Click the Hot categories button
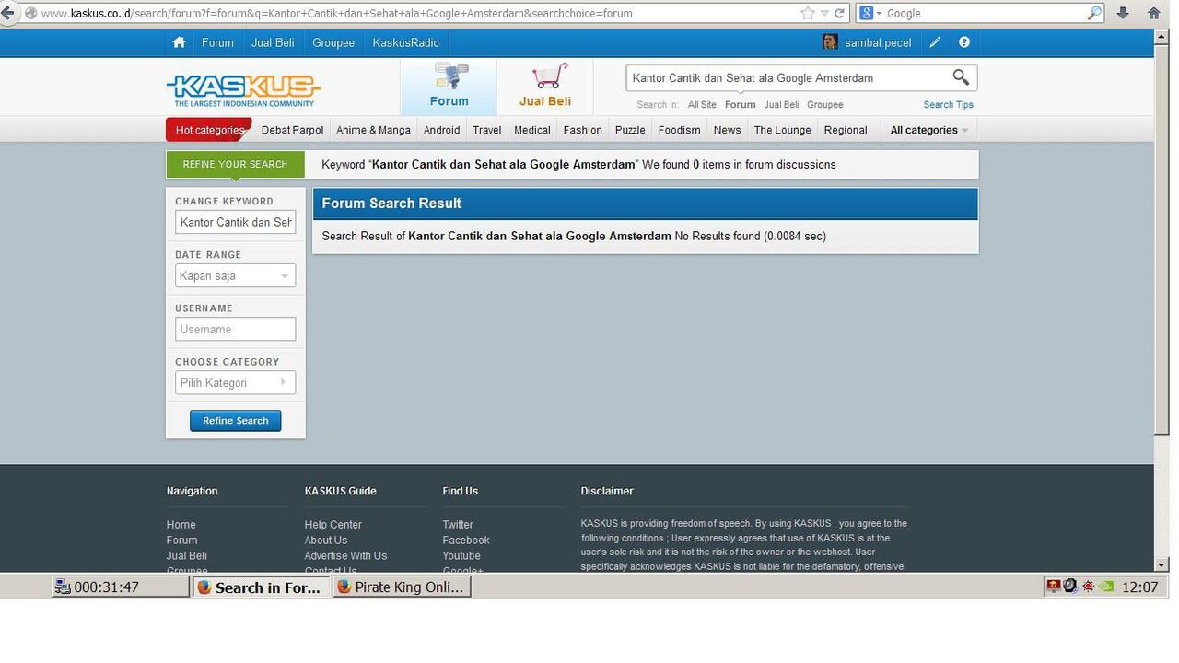The image size is (1179, 663). [209, 130]
